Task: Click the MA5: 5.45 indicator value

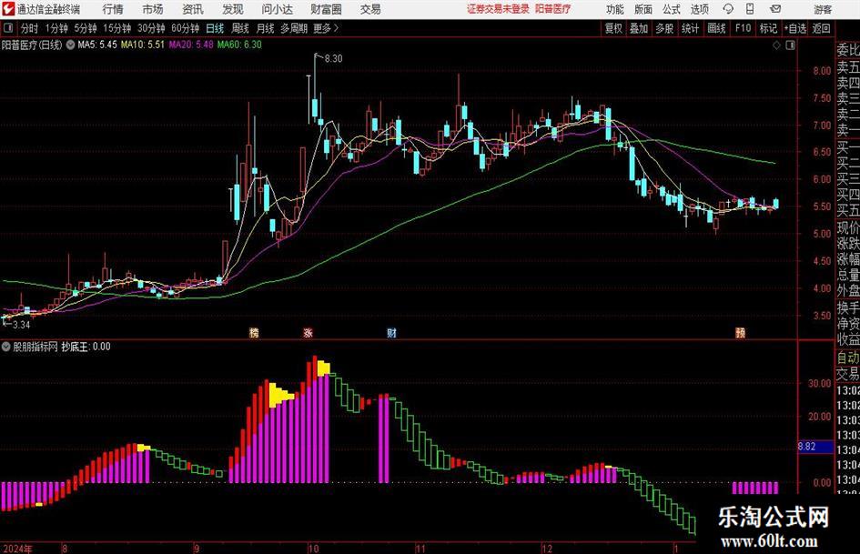Action: pos(97,45)
